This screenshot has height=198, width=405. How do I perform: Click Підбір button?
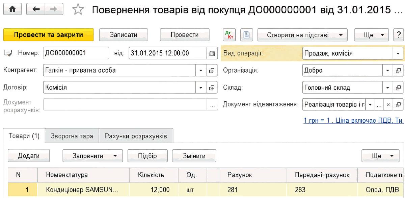pyautogui.click(x=147, y=156)
